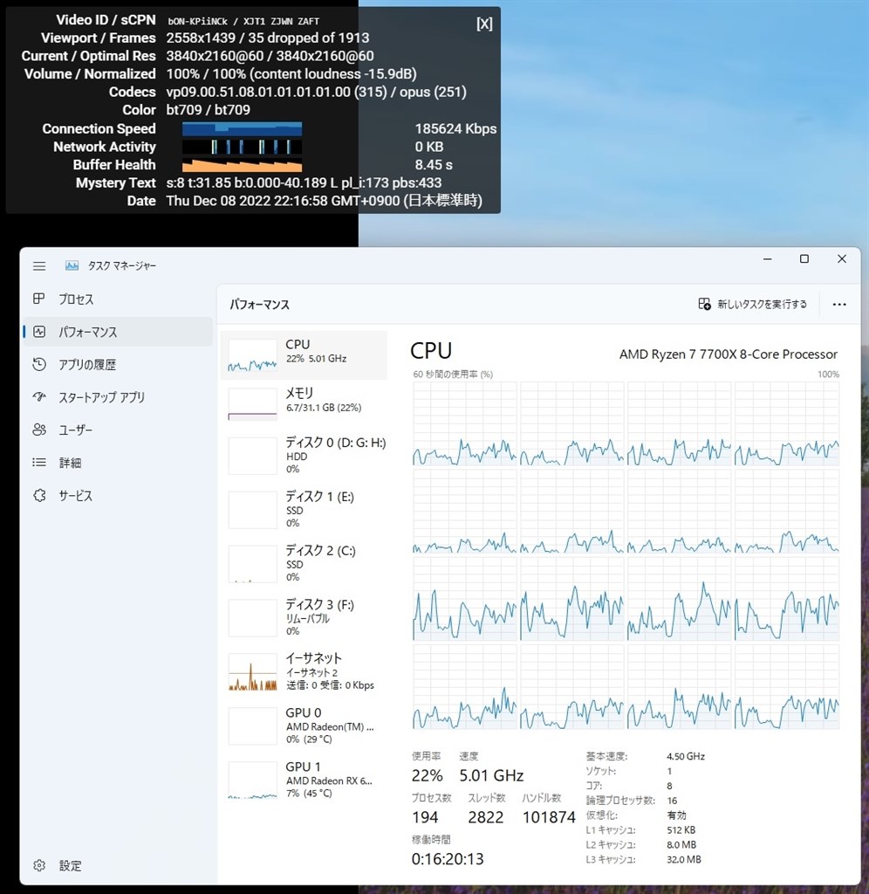Select the メモリ 6.7/31.1 GB entry
This screenshot has width=869, height=894.
pyautogui.click(x=304, y=403)
